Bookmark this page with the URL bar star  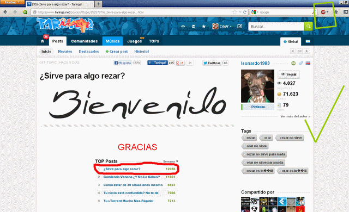[234, 12]
